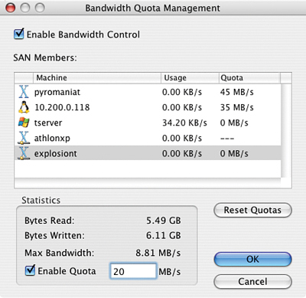Viewport: 306px width, 298px height.
Task: Click the 6.11 GB Bytes Written value
Action: pos(164,235)
